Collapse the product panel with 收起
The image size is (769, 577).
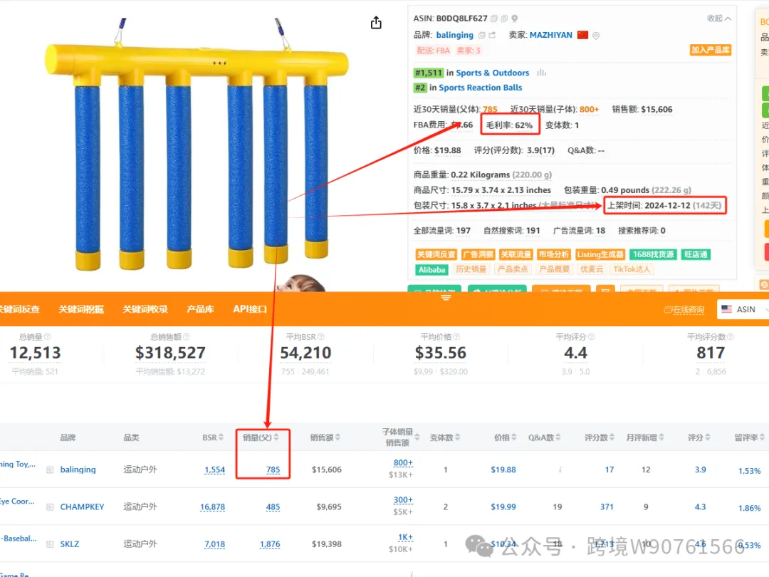[x=719, y=19]
